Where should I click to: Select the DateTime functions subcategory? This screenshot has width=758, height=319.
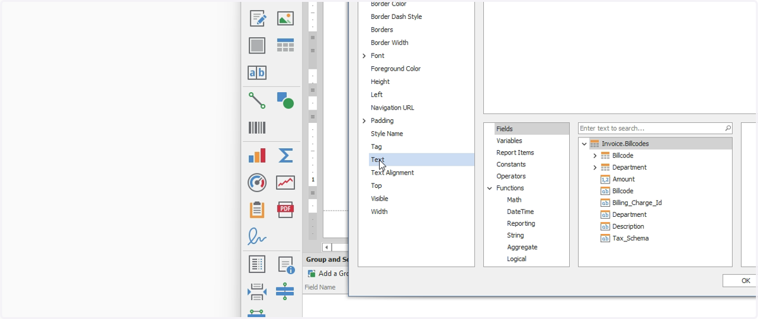point(520,212)
